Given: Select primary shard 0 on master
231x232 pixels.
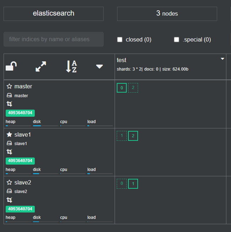Looking at the screenshot, I should point(122,88).
